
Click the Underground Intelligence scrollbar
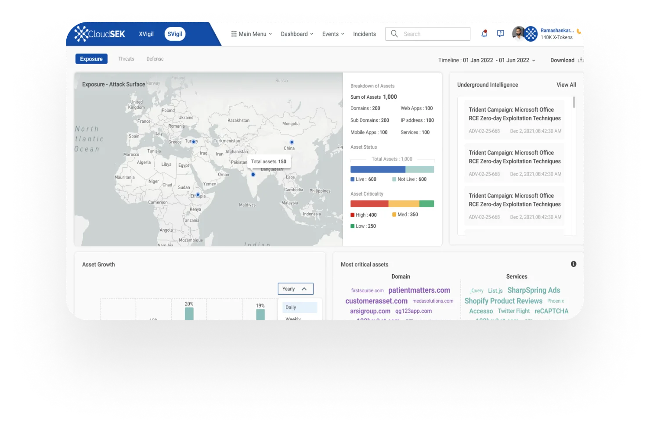pyautogui.click(x=574, y=102)
